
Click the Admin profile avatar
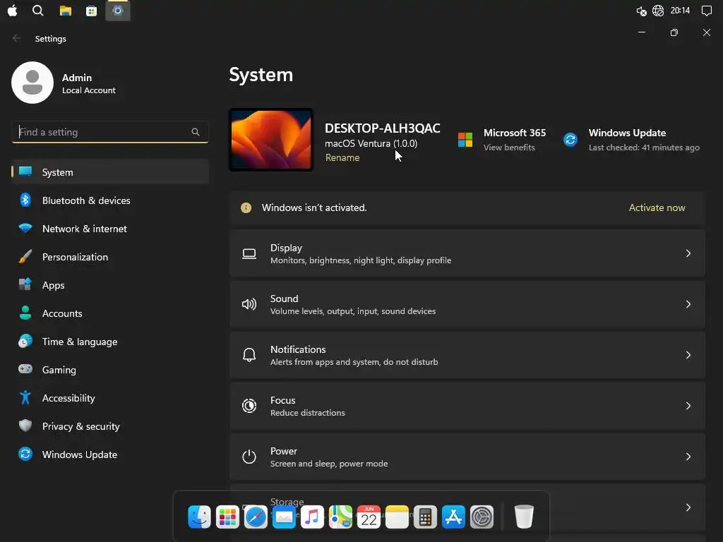point(32,83)
